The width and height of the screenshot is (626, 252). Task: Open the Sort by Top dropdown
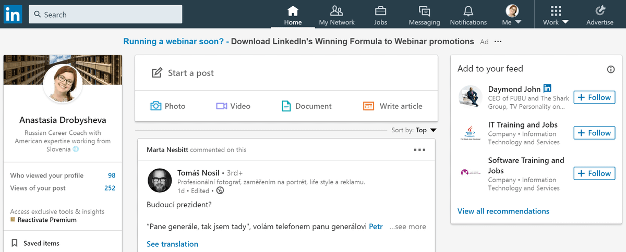click(426, 130)
